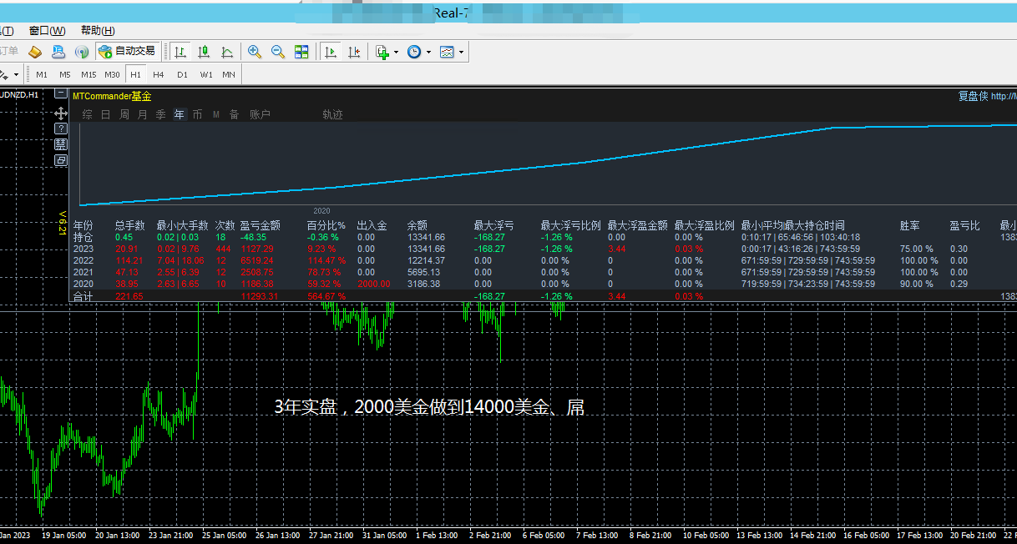
Task: Switch to the 周 weekly tab
Action: pyautogui.click(x=124, y=114)
